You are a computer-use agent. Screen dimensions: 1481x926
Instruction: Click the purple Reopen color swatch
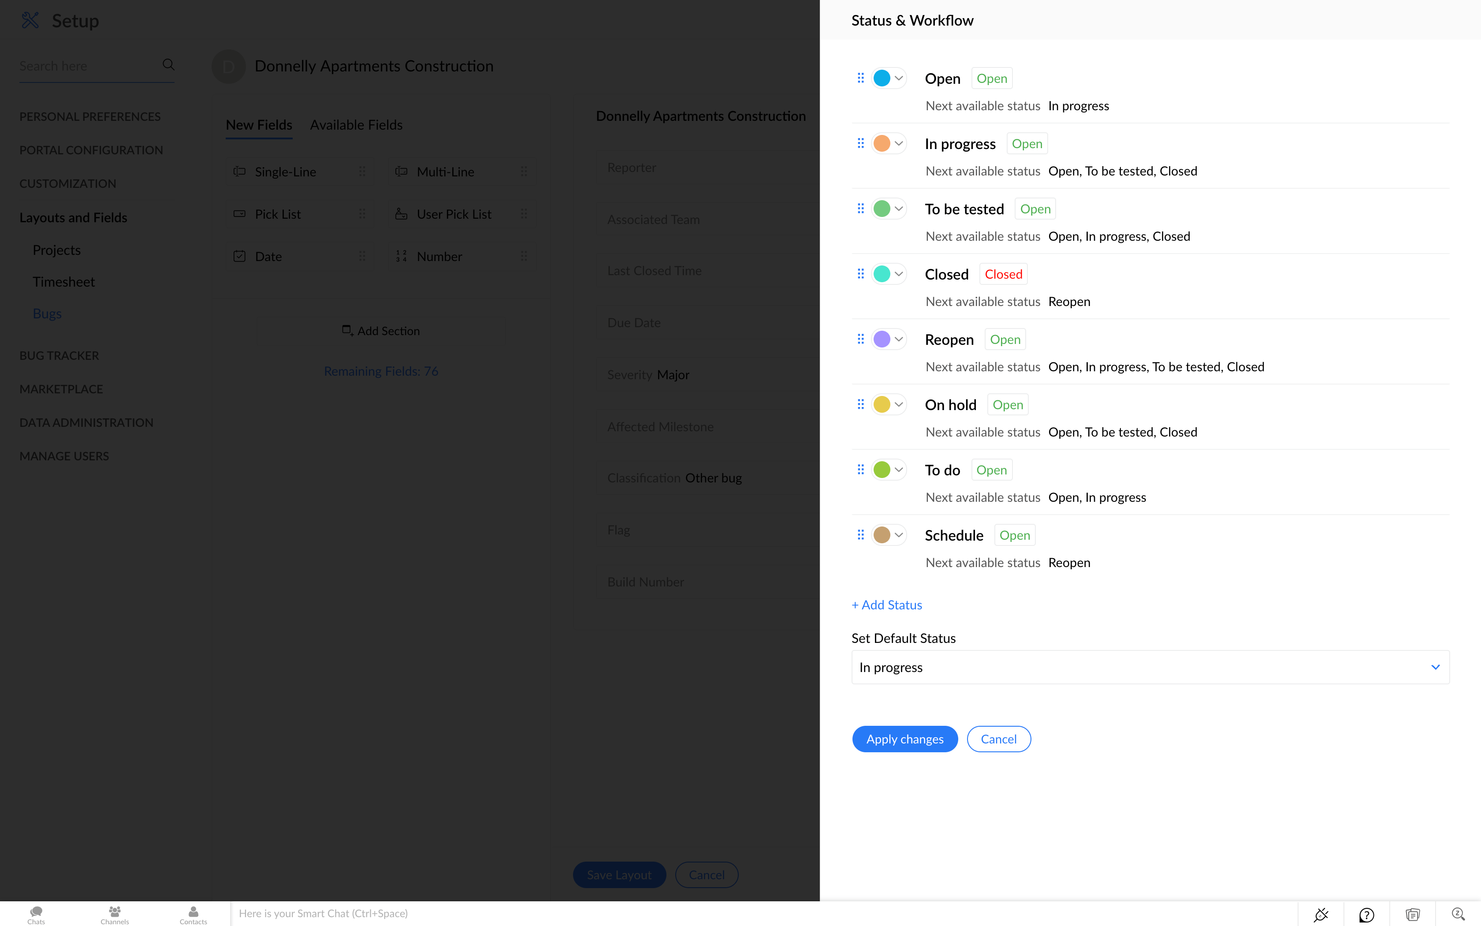[x=882, y=339]
